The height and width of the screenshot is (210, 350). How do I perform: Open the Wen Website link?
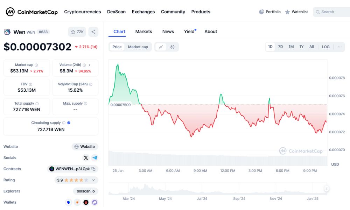[85, 147]
